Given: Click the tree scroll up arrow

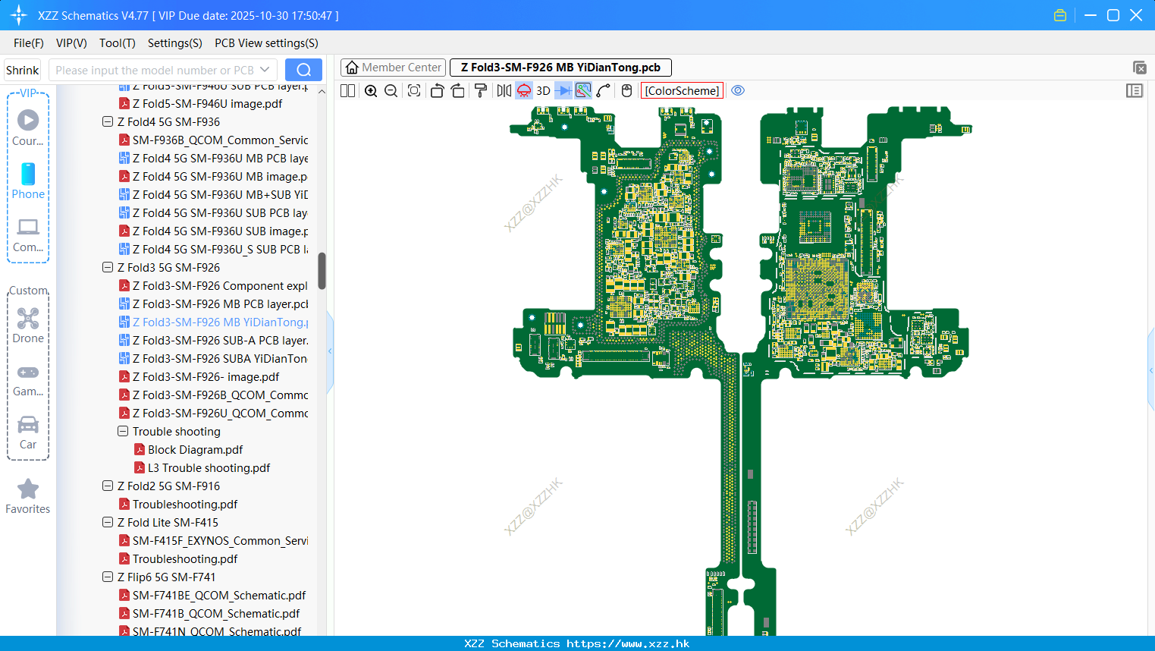Looking at the screenshot, I should pos(322,91).
